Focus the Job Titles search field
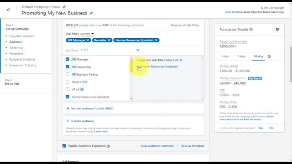 pyautogui.click(x=109, y=50)
